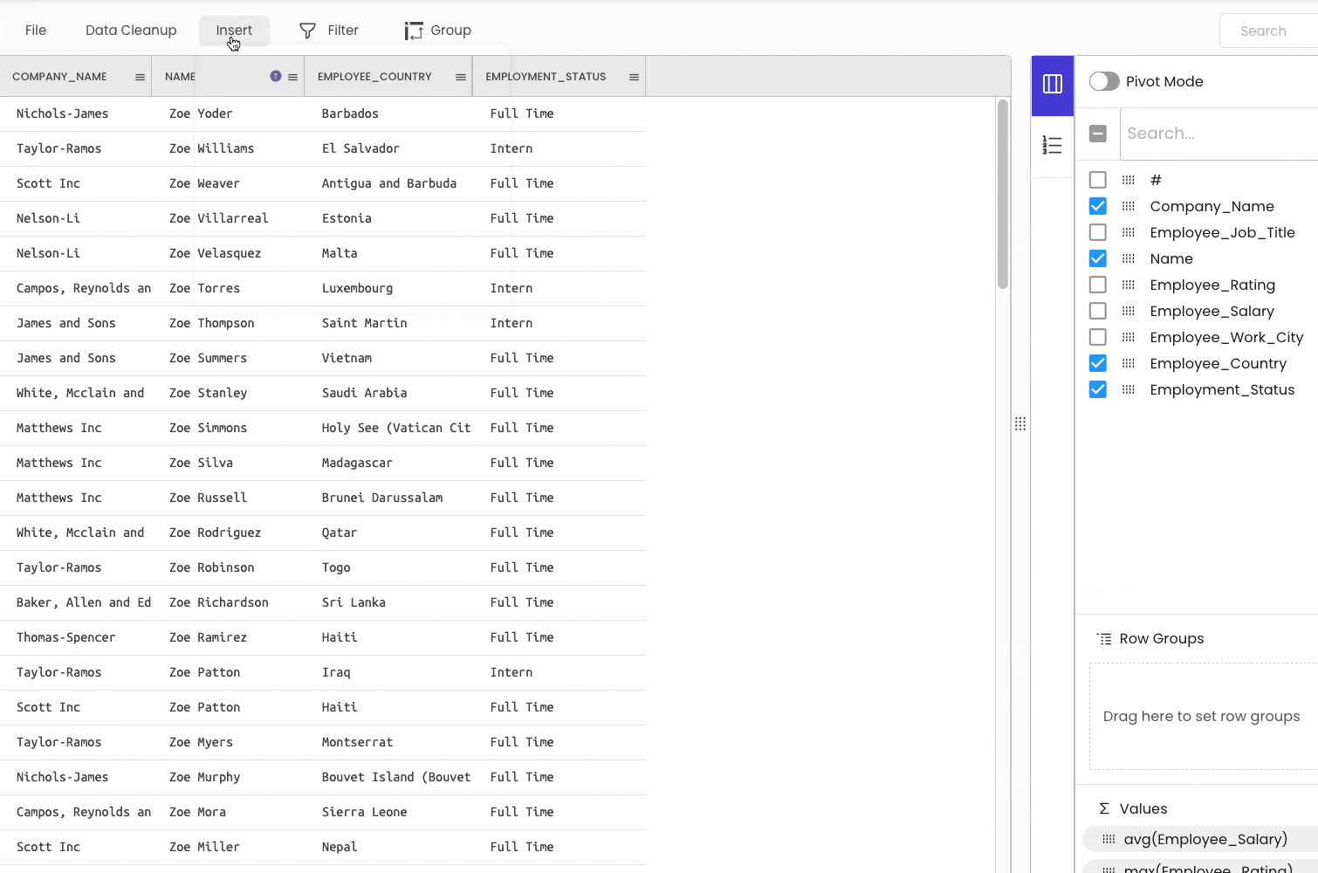Screen dimensions: 1318x873
Task: Click the NAME column info badge
Action: 276,77
